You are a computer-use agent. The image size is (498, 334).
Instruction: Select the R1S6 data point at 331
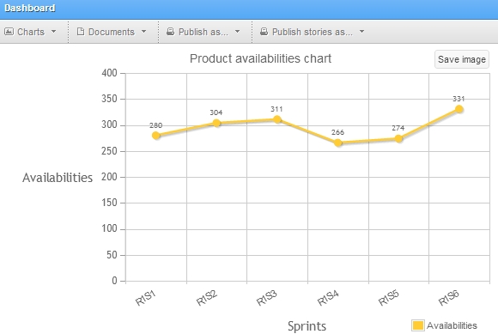[x=459, y=109]
